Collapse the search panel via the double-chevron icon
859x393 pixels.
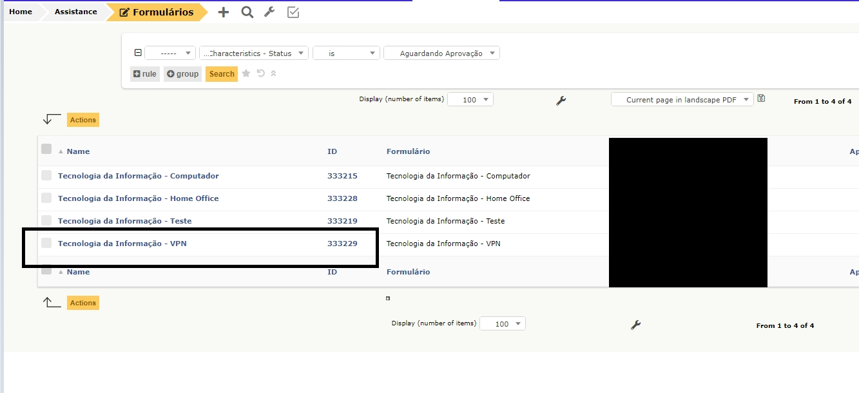click(273, 73)
